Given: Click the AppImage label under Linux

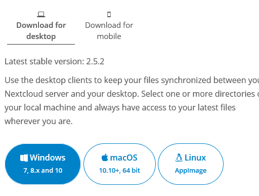Looking at the screenshot, I should tap(191, 171).
